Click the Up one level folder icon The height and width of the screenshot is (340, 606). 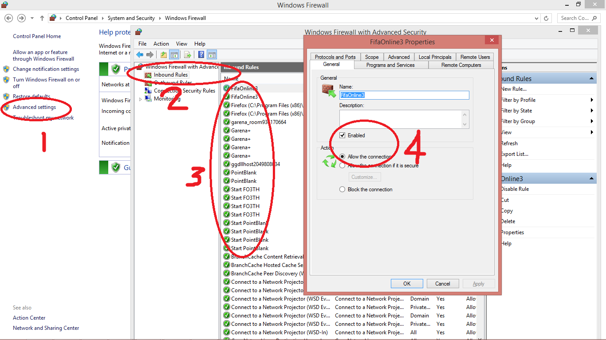164,54
